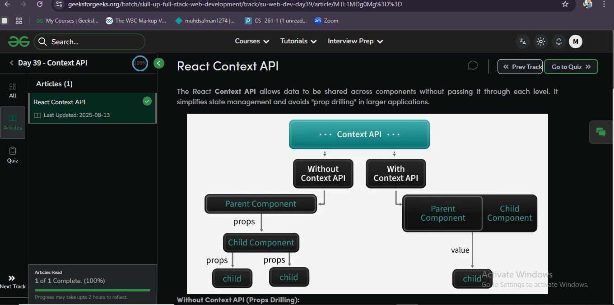Open the Zoom bookmark

326,21
